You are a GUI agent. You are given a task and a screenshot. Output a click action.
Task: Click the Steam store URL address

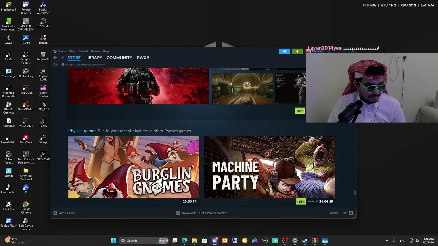click(x=85, y=65)
